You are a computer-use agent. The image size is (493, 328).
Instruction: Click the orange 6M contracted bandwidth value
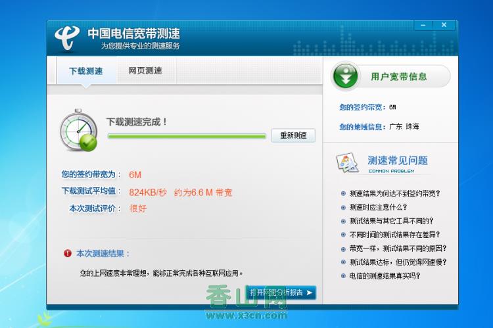[x=135, y=175]
